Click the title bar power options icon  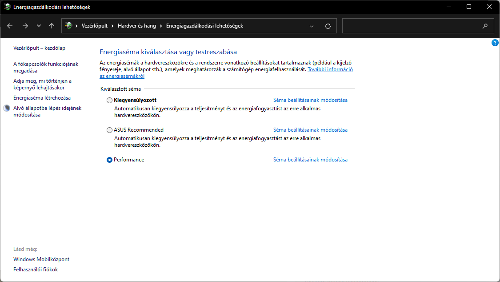tap(7, 7)
